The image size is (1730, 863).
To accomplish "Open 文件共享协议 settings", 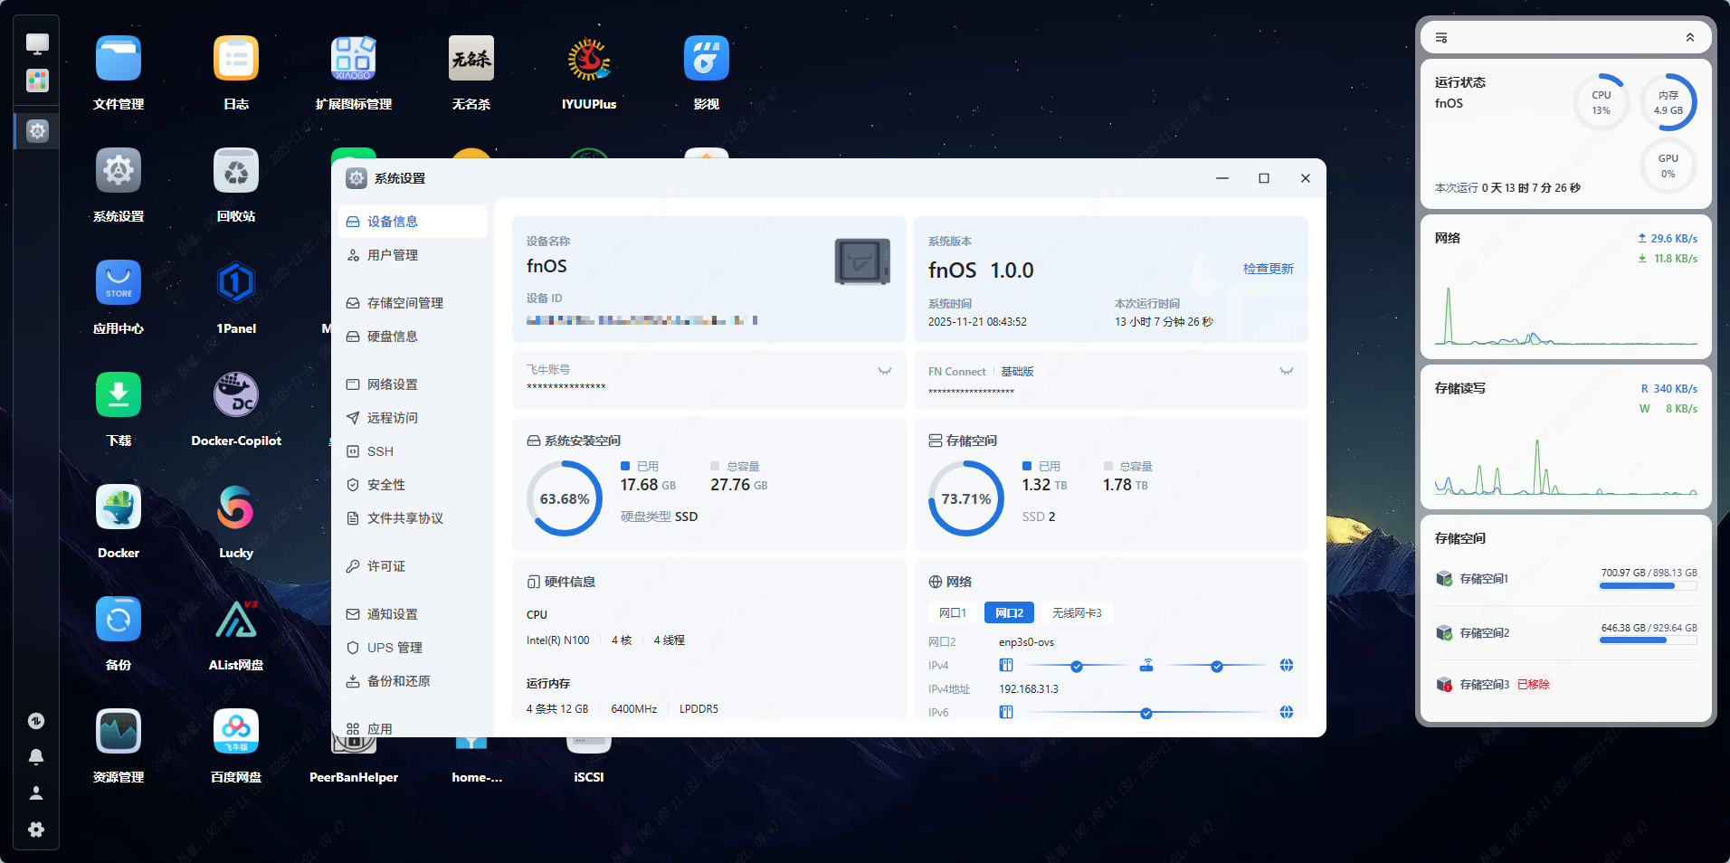I will pyautogui.click(x=413, y=518).
